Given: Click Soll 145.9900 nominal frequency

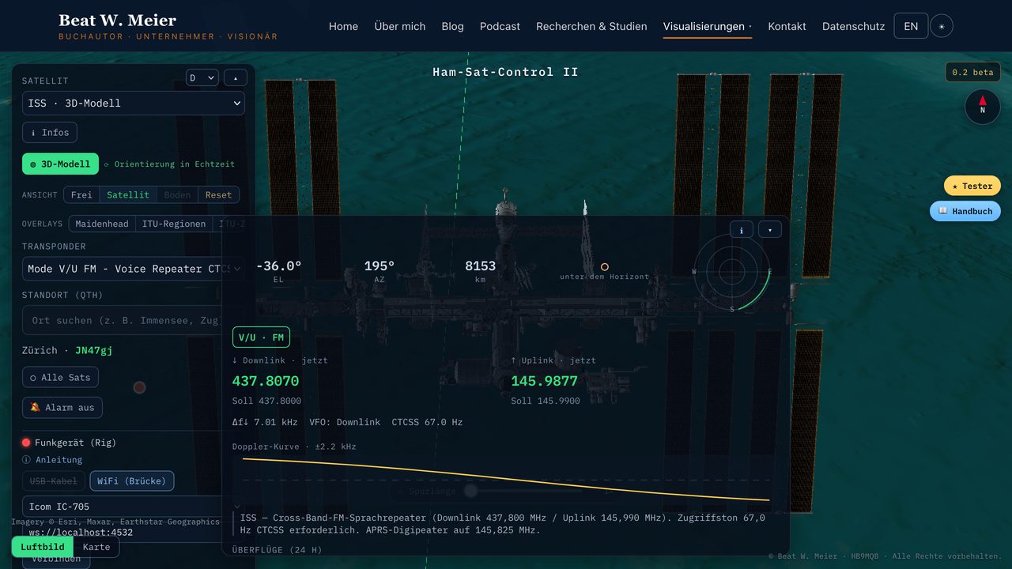Looking at the screenshot, I should [546, 401].
